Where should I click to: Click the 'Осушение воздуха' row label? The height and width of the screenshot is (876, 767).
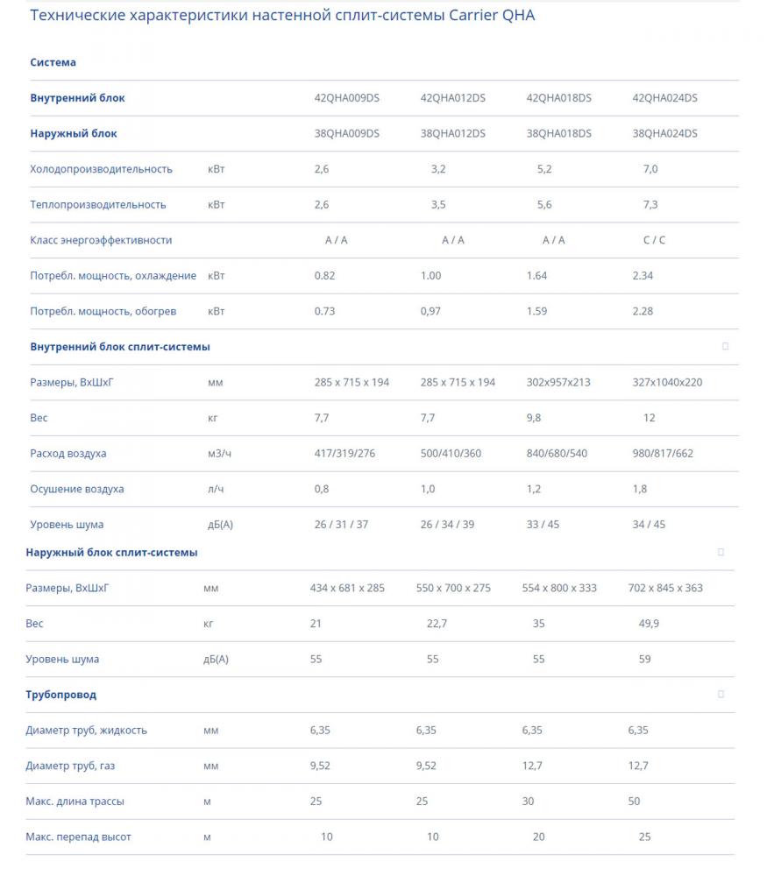pos(76,489)
